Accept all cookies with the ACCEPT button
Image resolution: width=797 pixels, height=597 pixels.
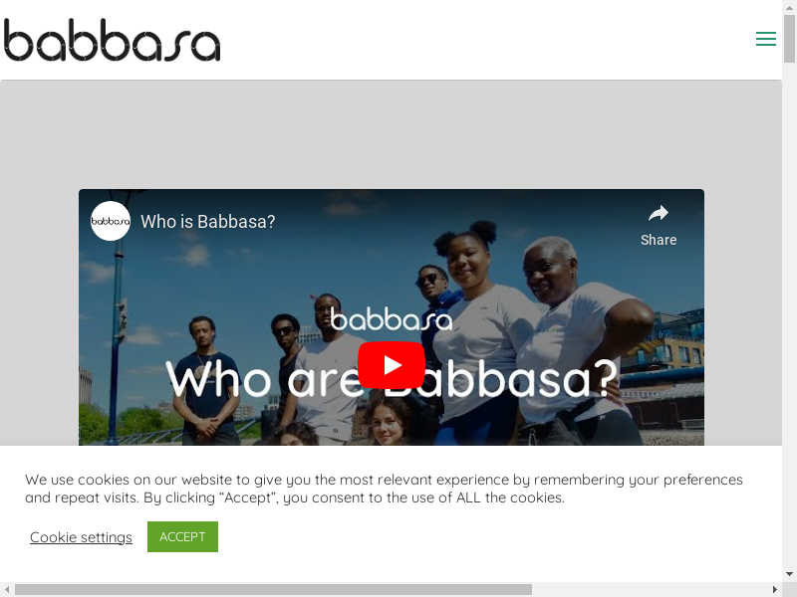182,536
